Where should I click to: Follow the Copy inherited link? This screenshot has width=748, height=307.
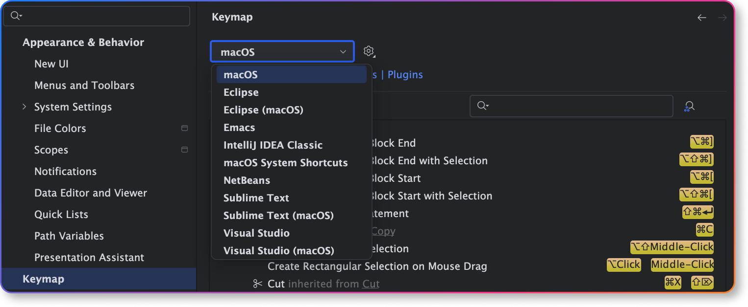tap(383, 231)
